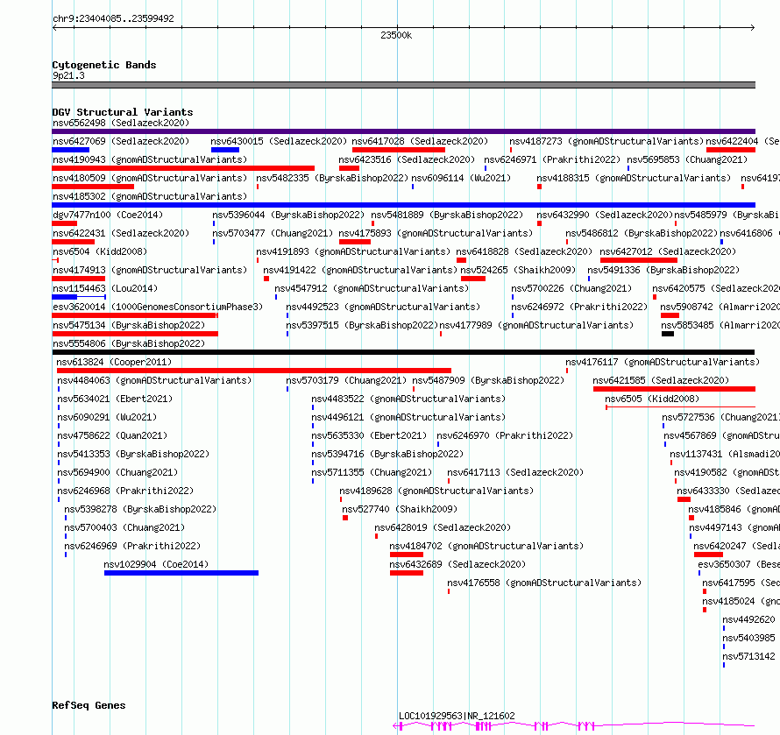780x735 pixels.
Task: Open nsv6246969 (Prakrithi2022) variant
Action: tap(132, 546)
